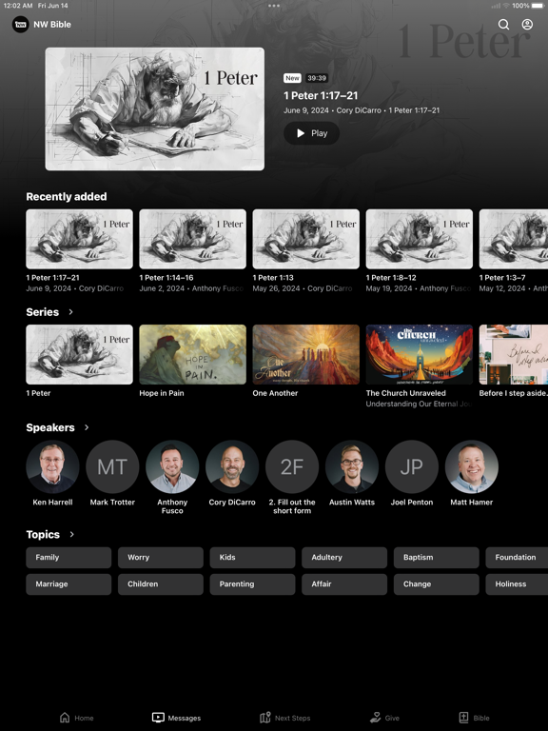
Task: Select speaker Anthony Fusco avatar
Action: coord(172,466)
